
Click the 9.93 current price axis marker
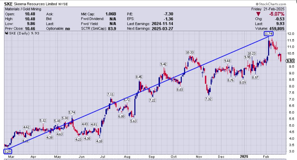click(290, 61)
